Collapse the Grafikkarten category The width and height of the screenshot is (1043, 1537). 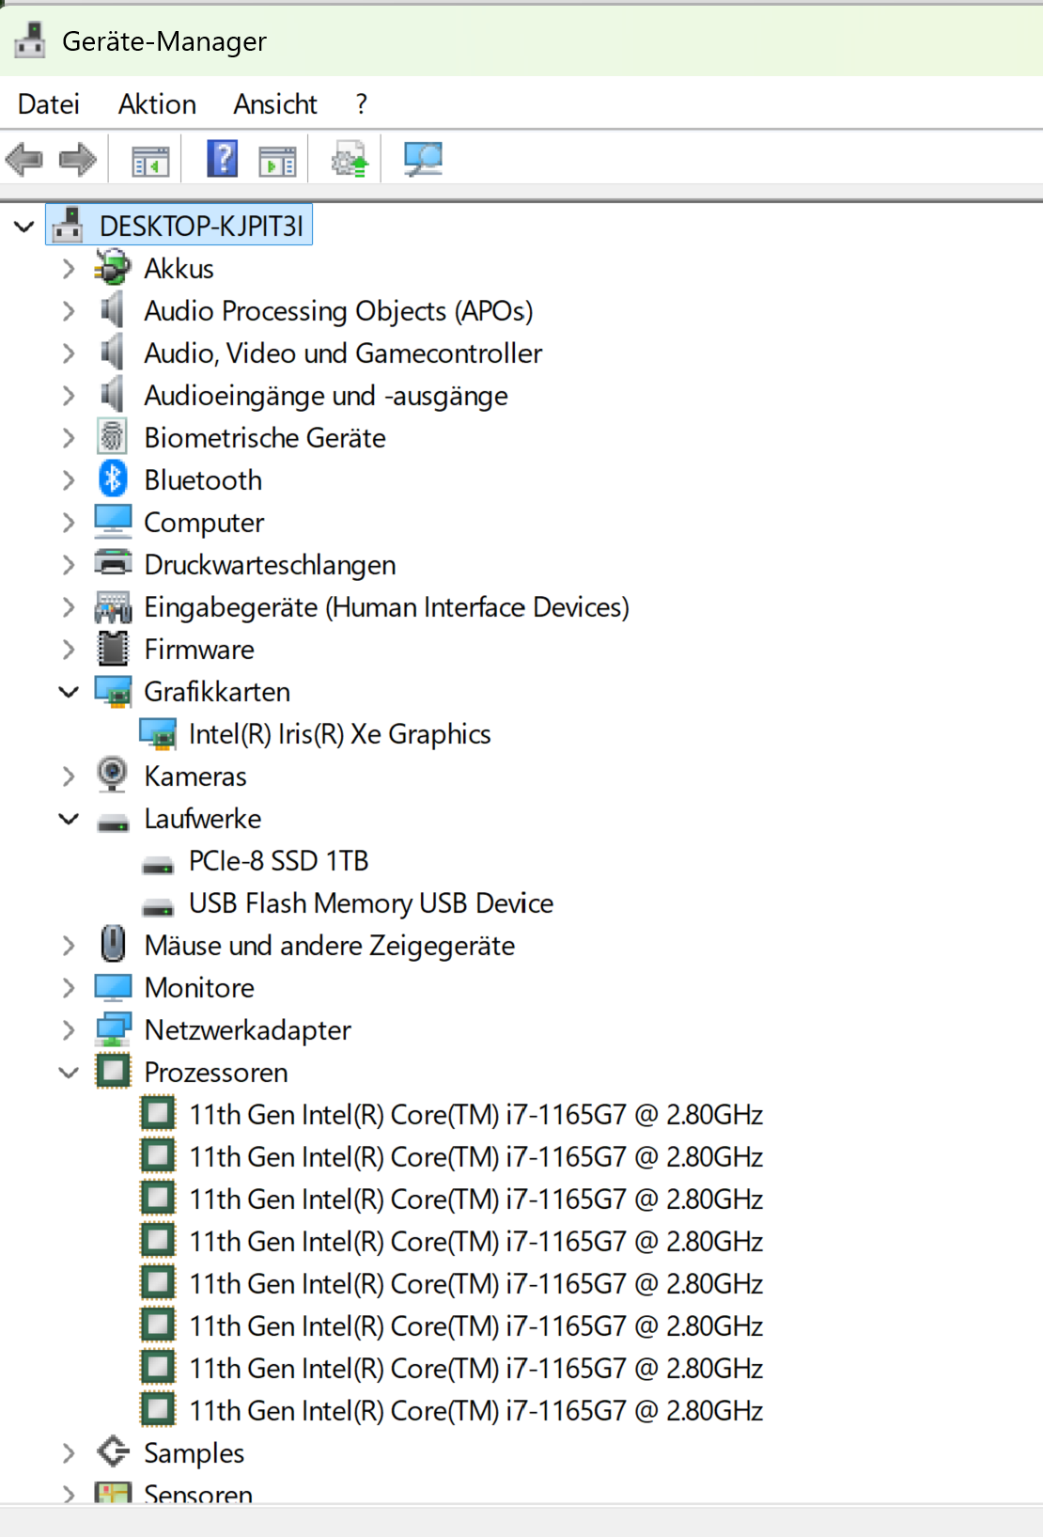coord(69,692)
